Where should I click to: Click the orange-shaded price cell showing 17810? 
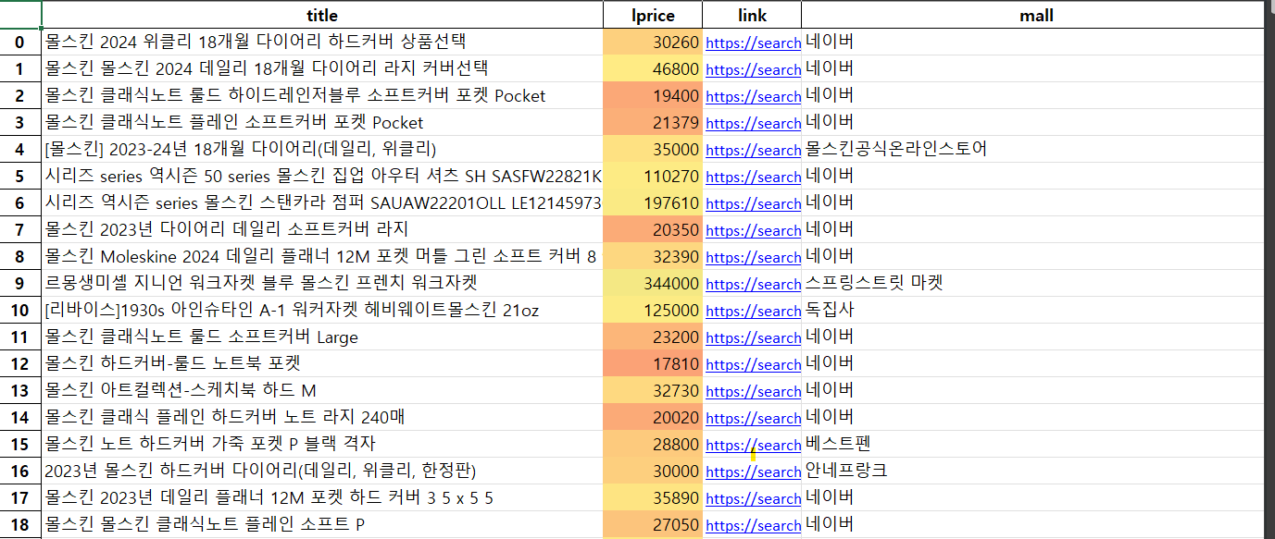click(x=653, y=364)
